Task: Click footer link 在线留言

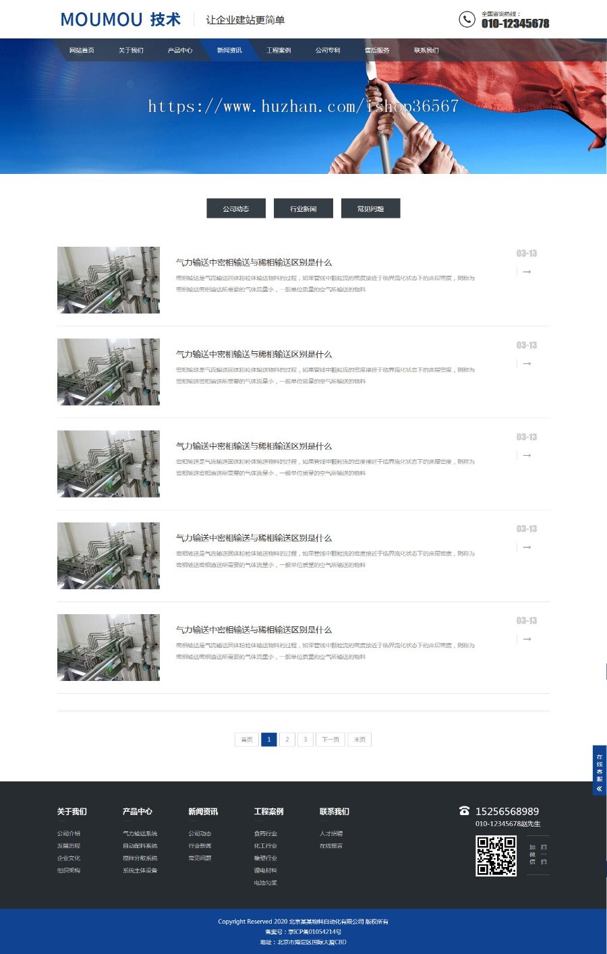Action: tap(331, 846)
